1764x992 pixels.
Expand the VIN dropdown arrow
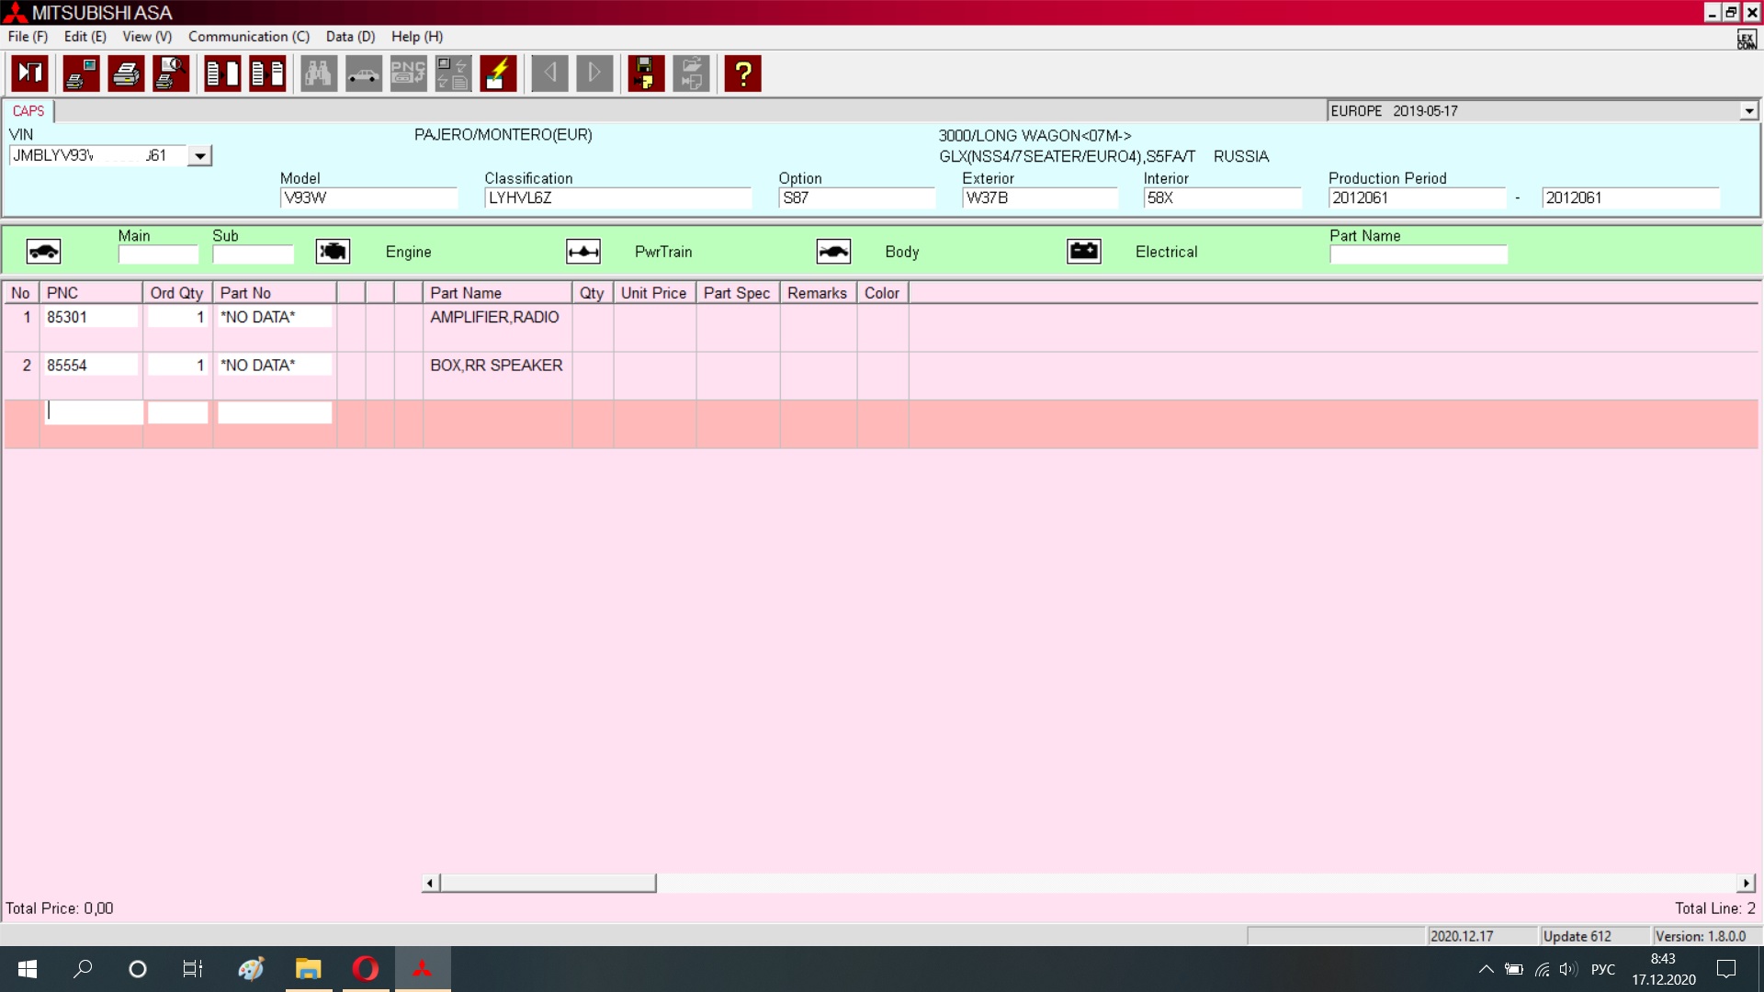point(199,156)
